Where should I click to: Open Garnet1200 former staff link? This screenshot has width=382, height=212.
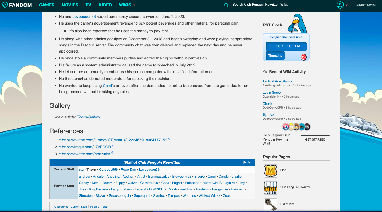149,183
